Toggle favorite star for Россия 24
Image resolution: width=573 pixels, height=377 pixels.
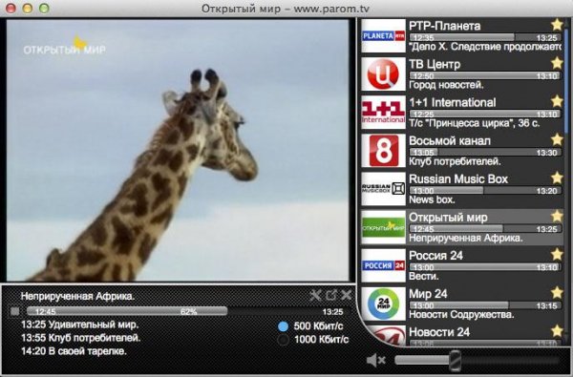557,254
